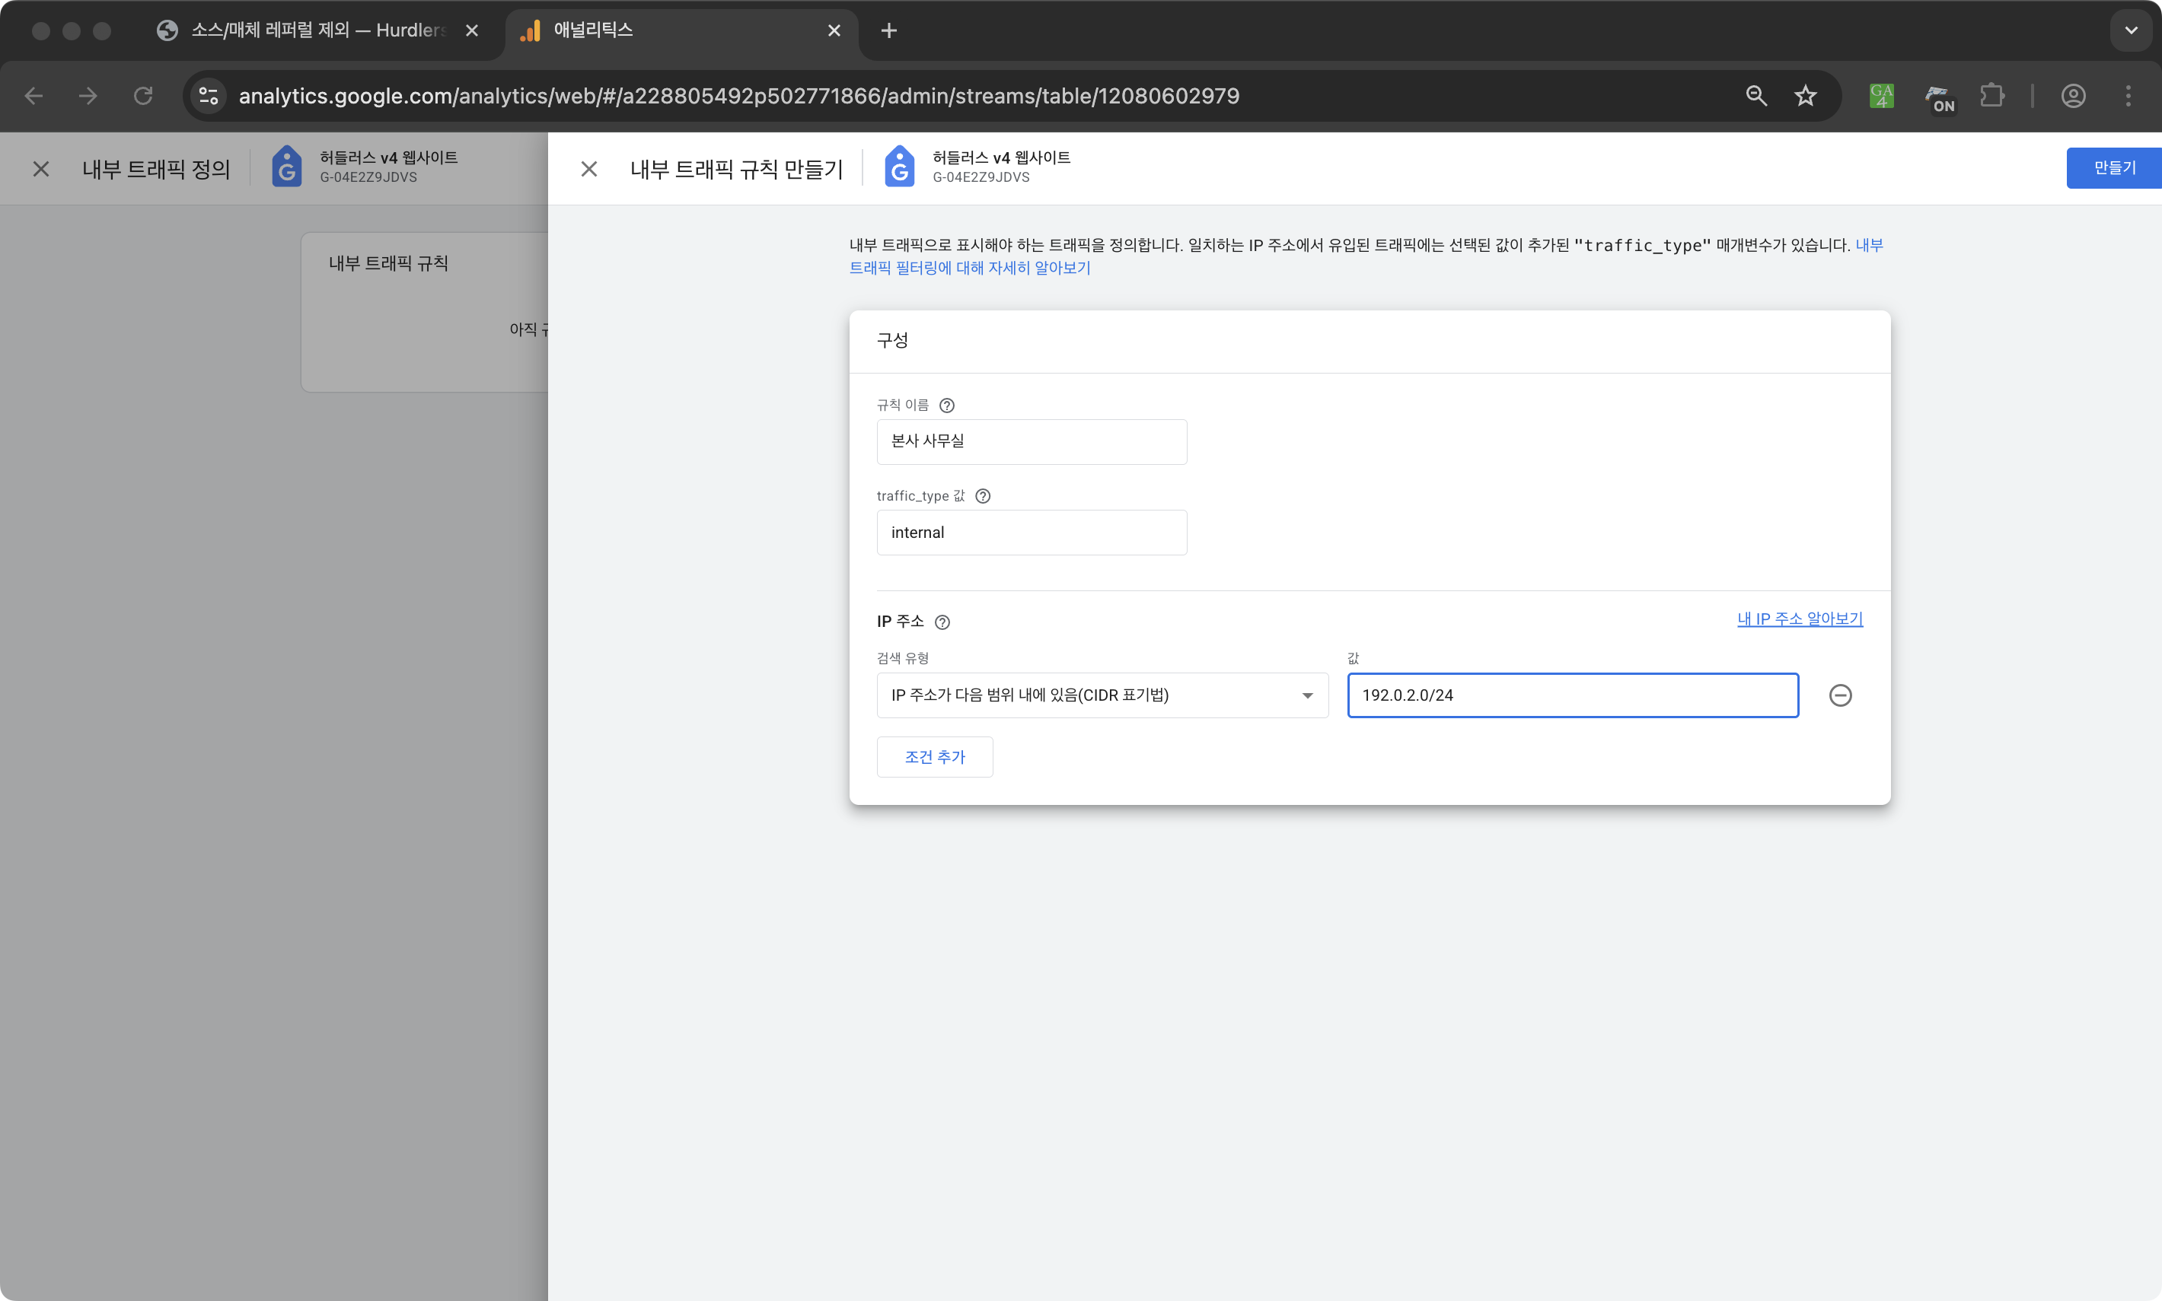Open the Chrome three-dot menu
2162x1301 pixels.
[x=2129, y=96]
